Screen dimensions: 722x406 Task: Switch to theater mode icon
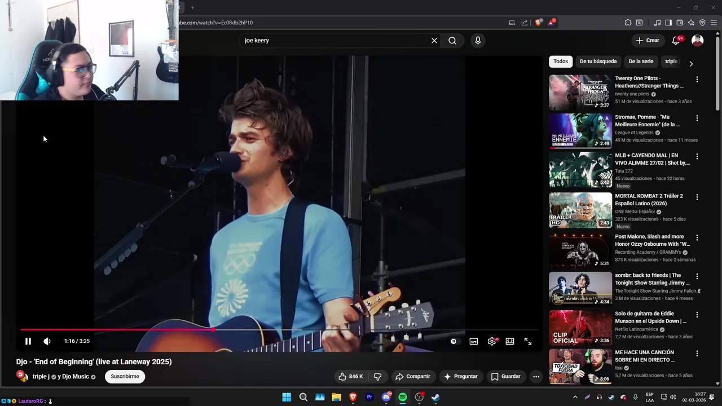tap(510, 341)
